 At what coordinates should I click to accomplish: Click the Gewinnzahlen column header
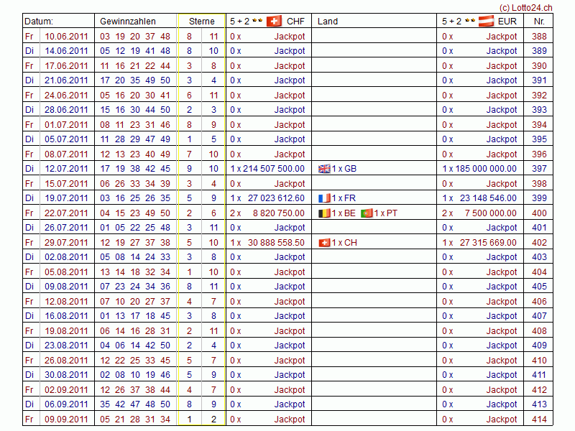(x=127, y=22)
